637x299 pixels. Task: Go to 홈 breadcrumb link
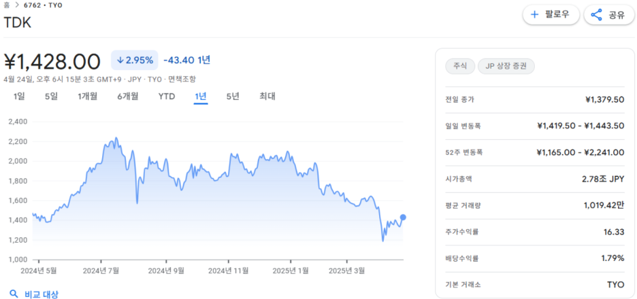pyautogui.click(x=7, y=5)
